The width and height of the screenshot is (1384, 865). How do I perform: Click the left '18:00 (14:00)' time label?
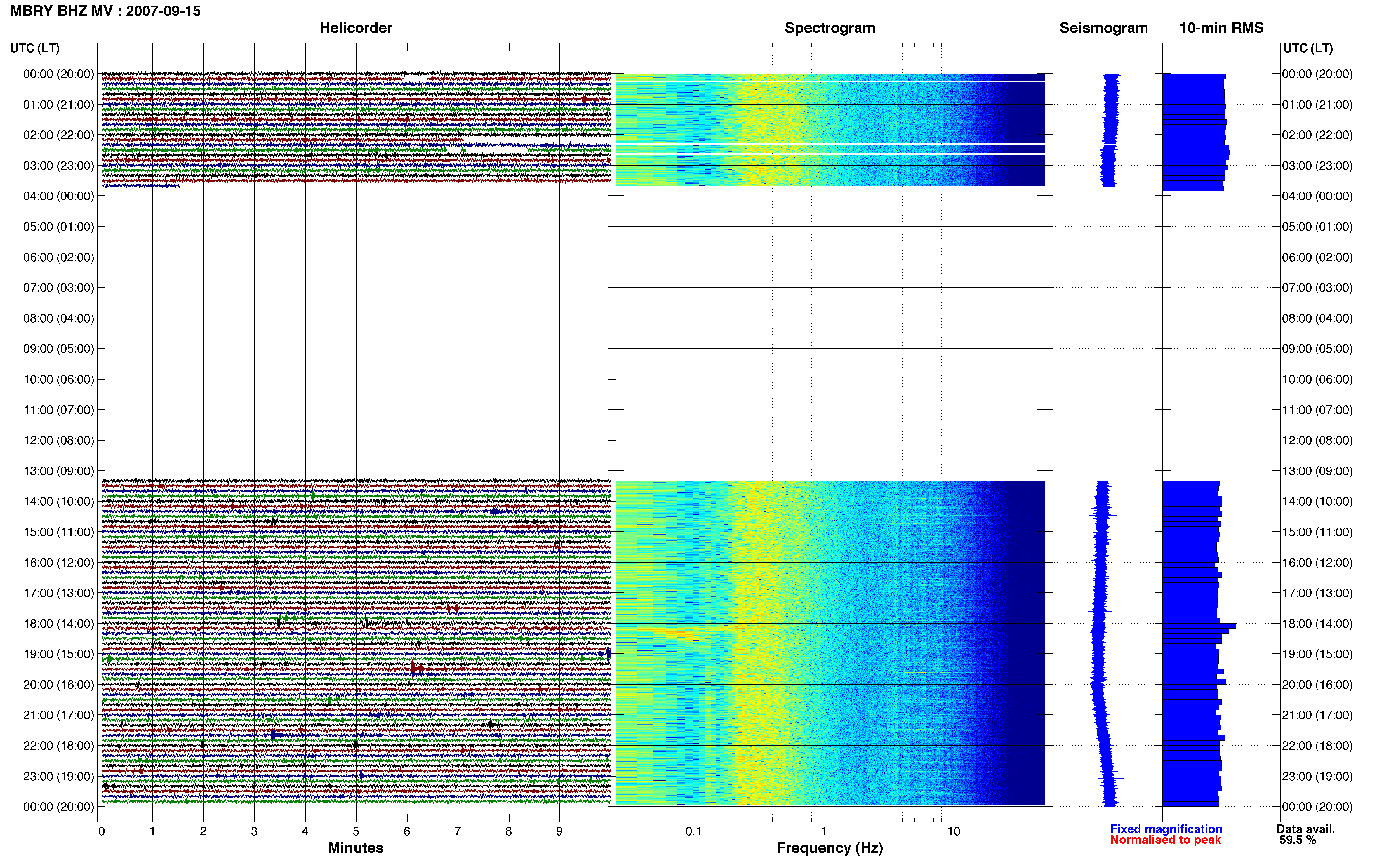click(x=58, y=624)
